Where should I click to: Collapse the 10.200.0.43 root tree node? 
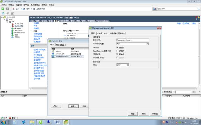click(2, 17)
